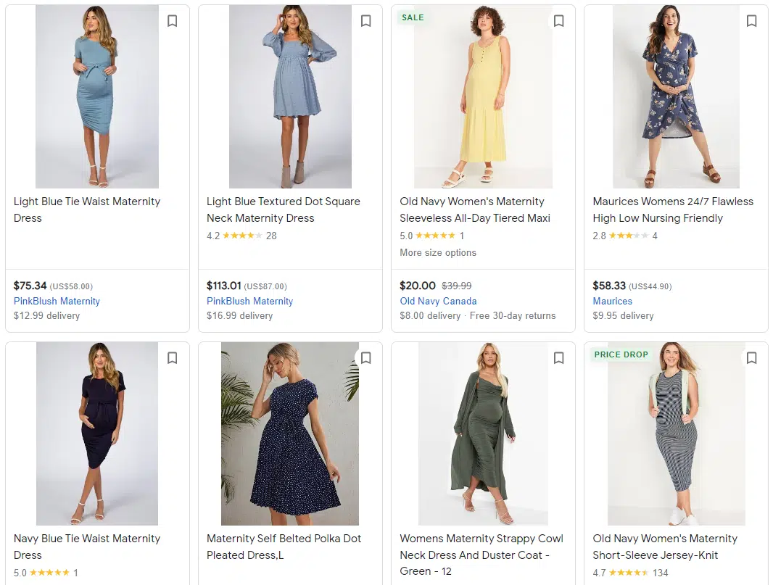
Task: Click the $12.99 delivery text
Action: 47,316
